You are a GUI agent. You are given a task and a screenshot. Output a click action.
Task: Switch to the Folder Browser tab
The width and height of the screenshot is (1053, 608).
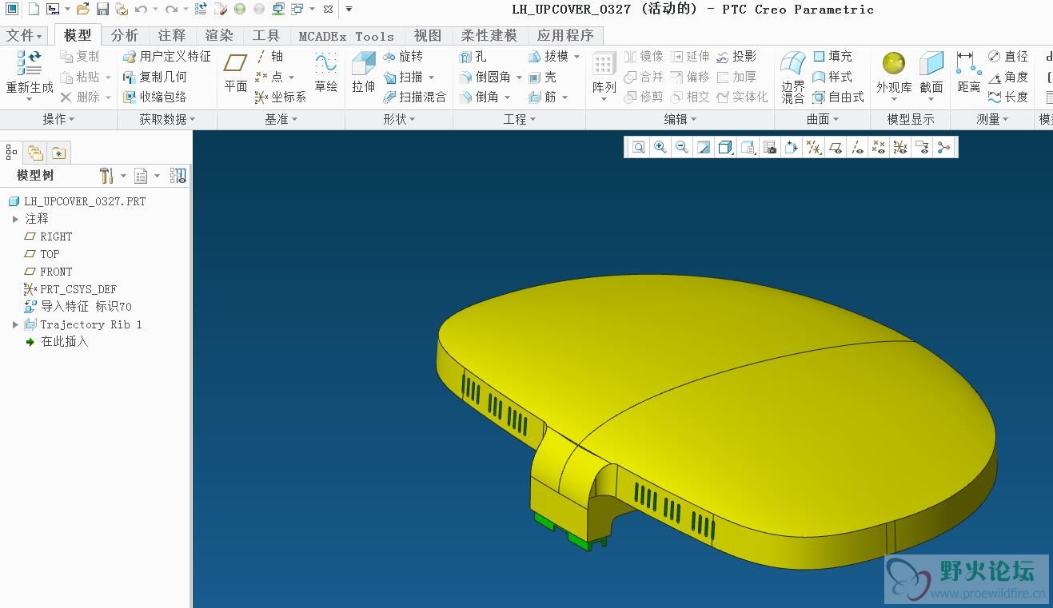34,152
